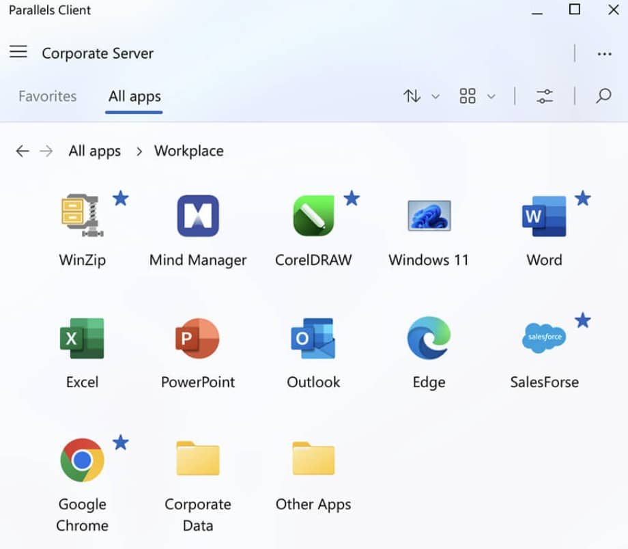628x549 pixels.
Task: Open the CorelDRAW app icon
Action: point(313,216)
